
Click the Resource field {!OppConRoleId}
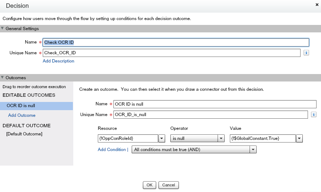pos(128,138)
